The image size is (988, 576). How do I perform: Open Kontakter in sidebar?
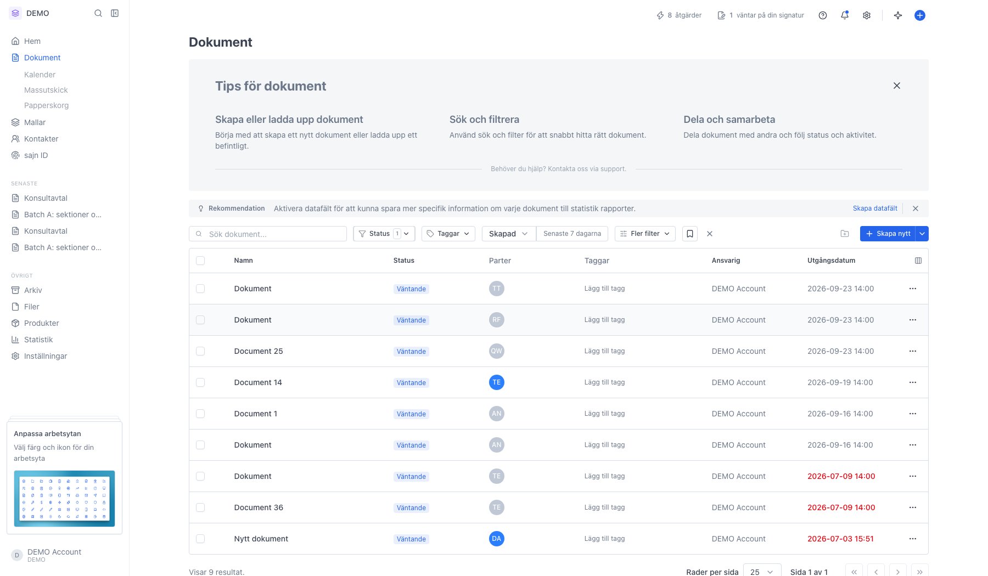click(41, 139)
